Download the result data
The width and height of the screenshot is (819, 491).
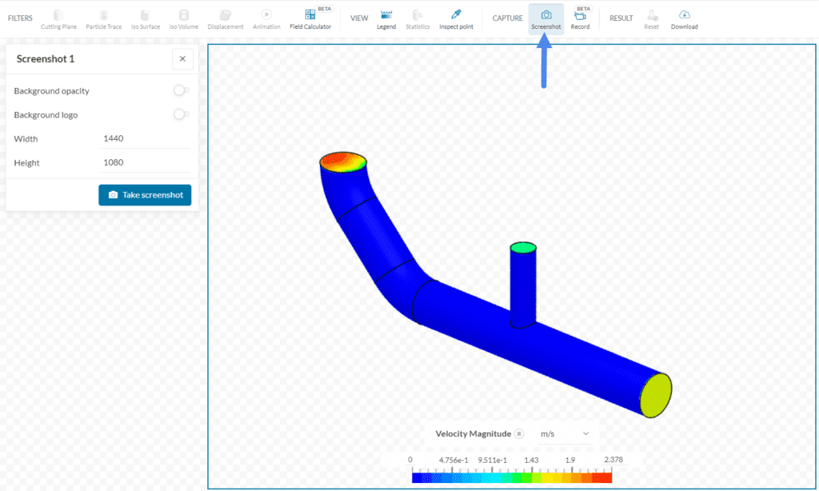(x=684, y=18)
